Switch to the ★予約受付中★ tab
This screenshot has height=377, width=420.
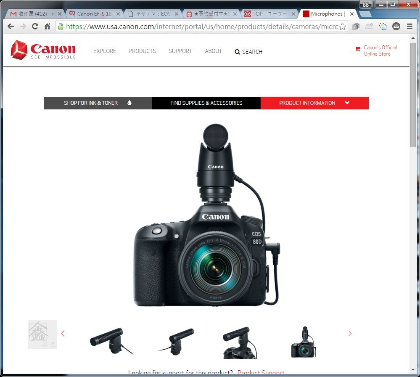[x=211, y=14]
